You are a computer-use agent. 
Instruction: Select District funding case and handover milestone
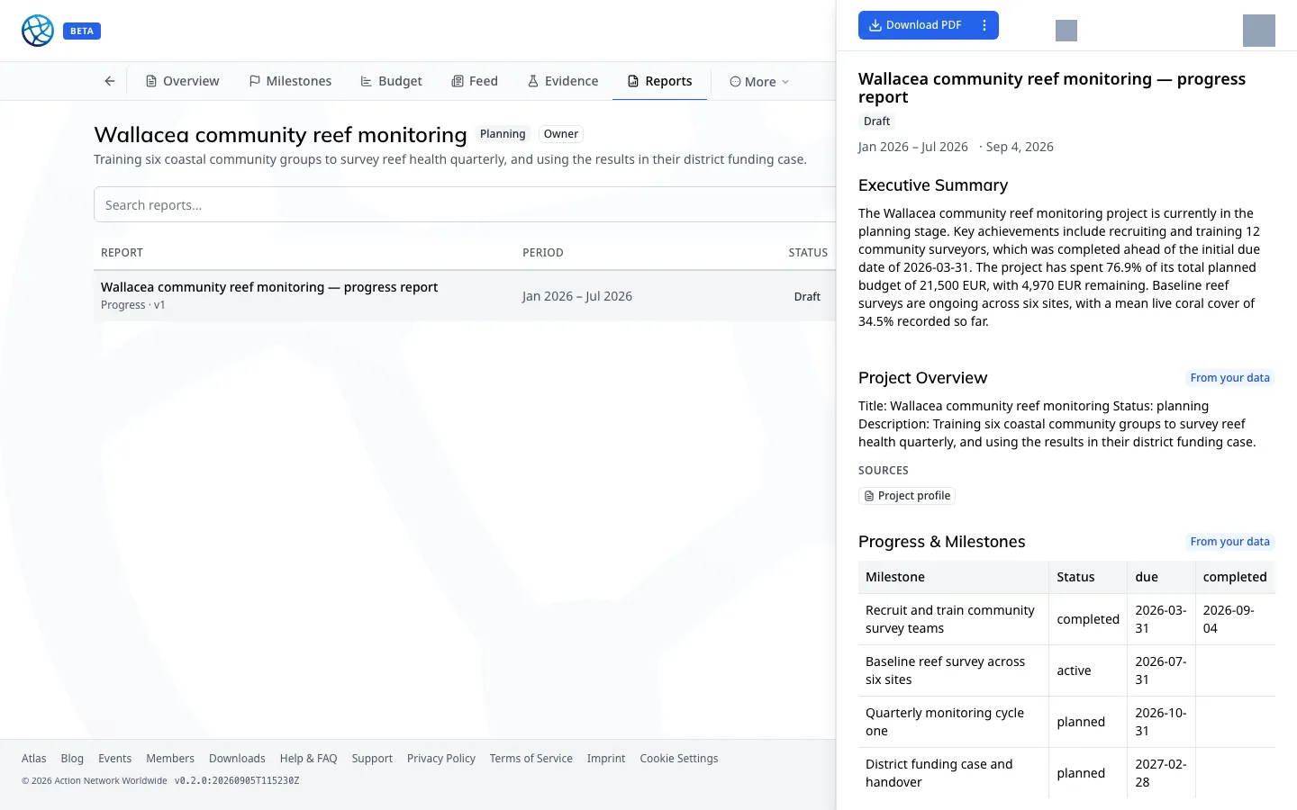click(1066, 773)
